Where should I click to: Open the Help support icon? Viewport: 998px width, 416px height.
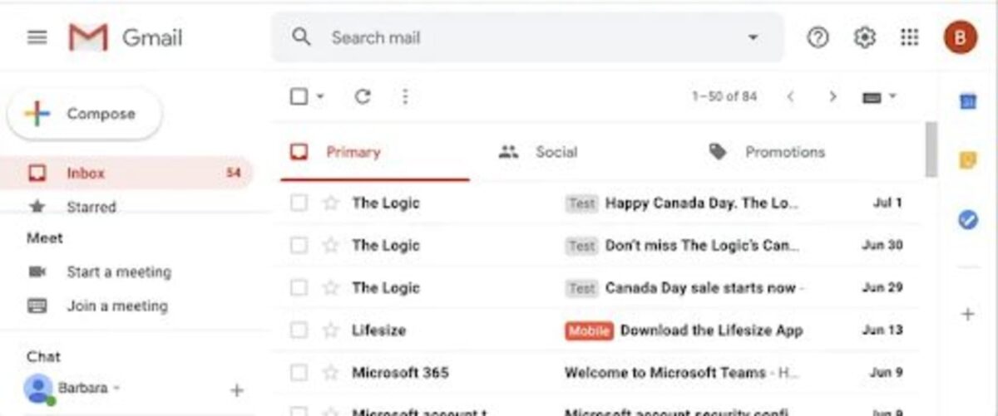tap(818, 37)
